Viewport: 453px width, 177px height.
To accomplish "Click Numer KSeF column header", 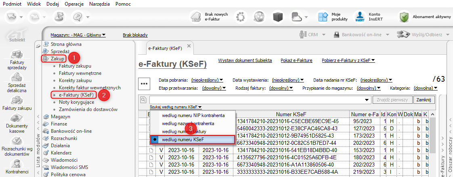I will (291, 114).
